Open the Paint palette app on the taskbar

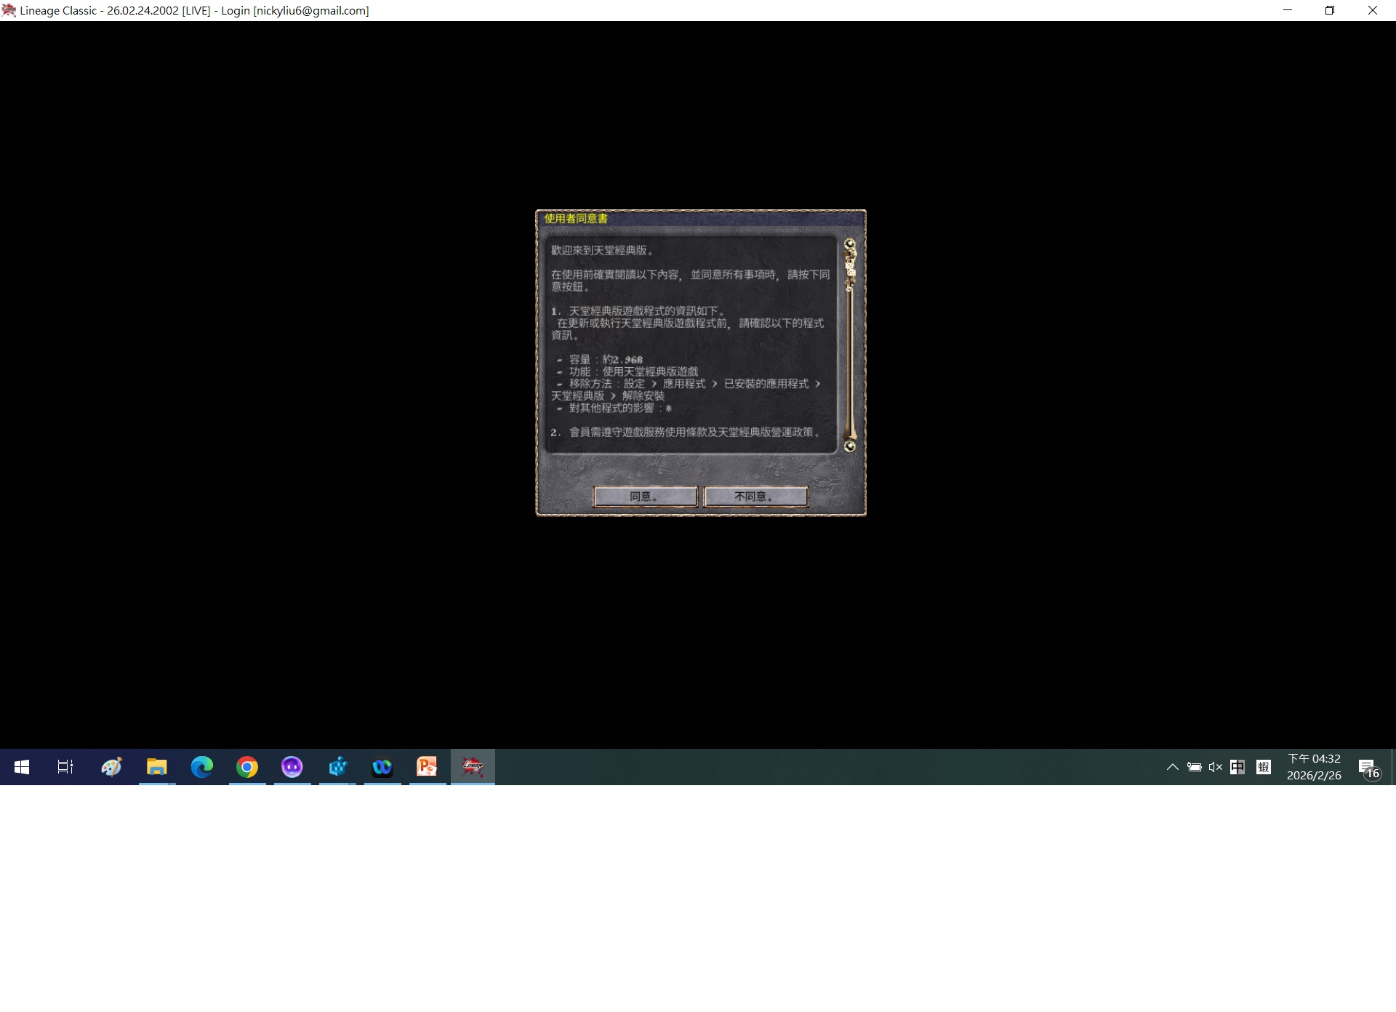(111, 767)
